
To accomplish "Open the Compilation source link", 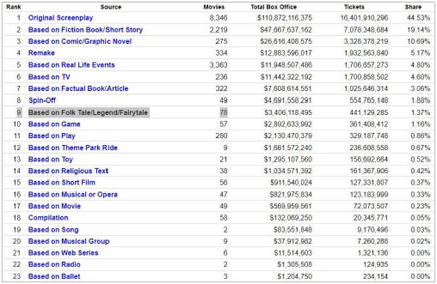I will coord(48,218).
